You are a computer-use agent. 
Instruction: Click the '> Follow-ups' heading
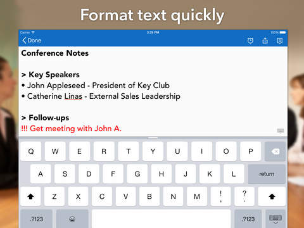45,118
